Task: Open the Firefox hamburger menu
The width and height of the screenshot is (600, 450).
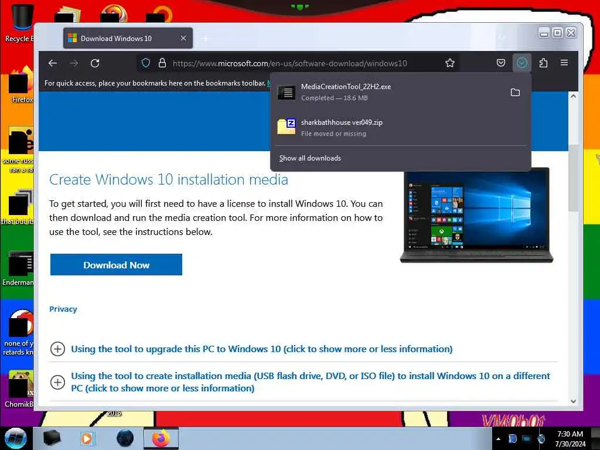Action: tap(564, 63)
